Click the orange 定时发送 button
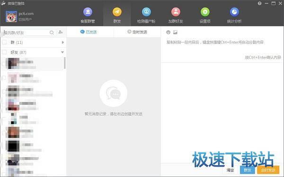The image size is (284, 177). pyautogui.click(x=268, y=170)
